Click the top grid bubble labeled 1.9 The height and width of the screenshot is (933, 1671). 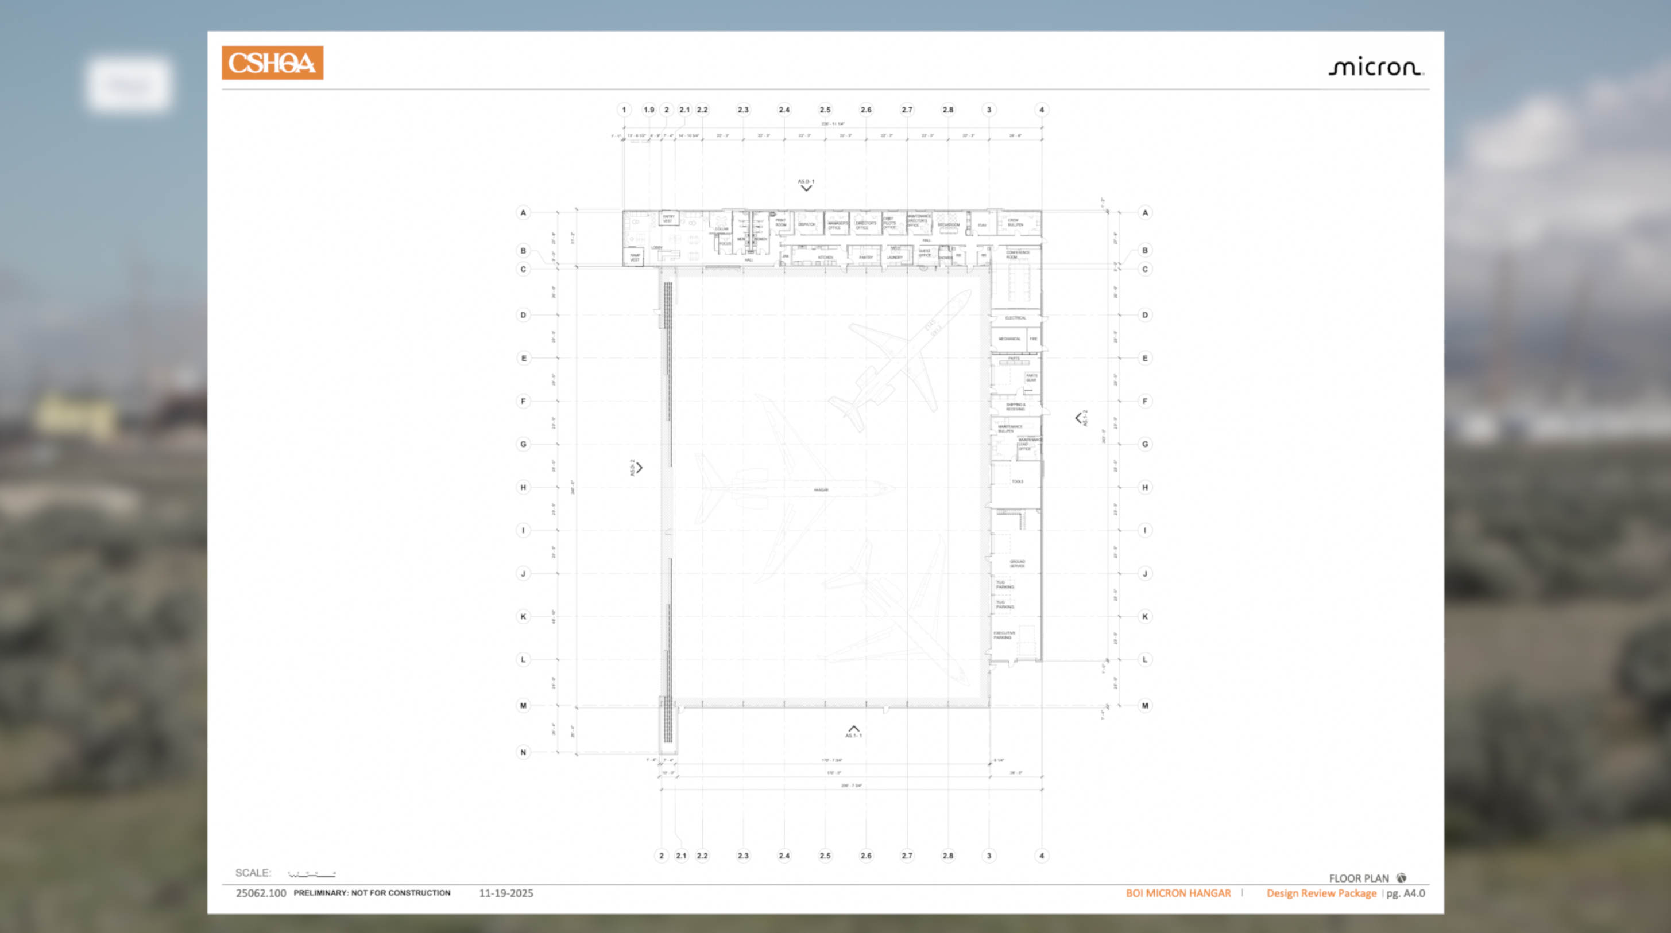click(x=649, y=110)
